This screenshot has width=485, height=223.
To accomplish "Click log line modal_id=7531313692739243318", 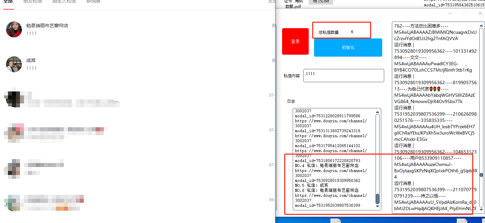I will coord(327,131).
